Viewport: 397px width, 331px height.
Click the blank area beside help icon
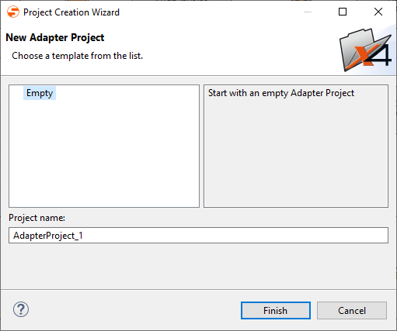130,309
